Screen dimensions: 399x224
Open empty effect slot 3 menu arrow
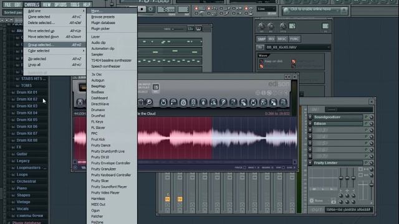coord(310,130)
